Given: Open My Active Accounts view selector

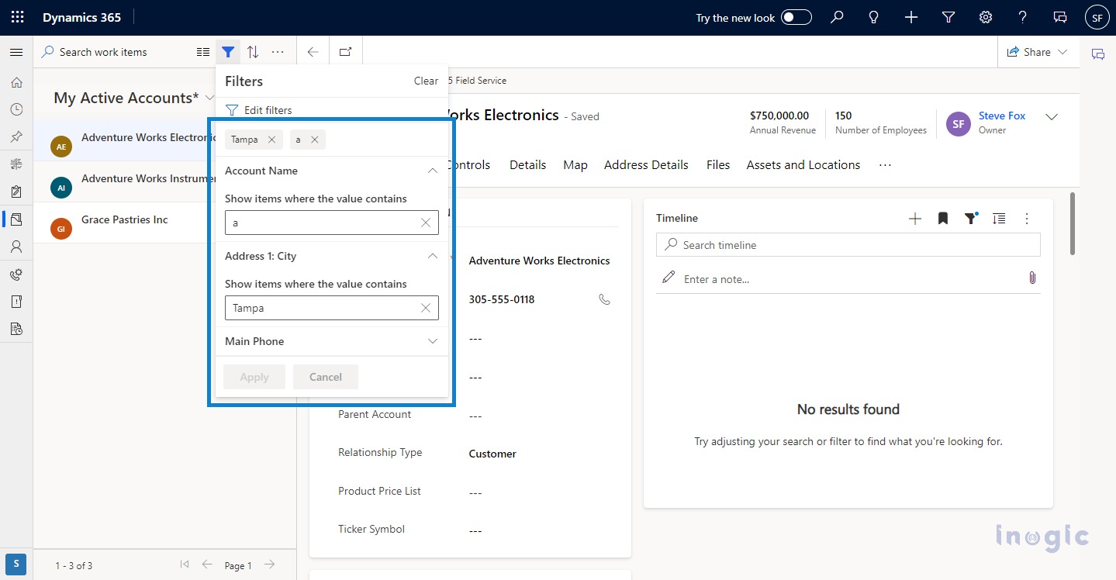Looking at the screenshot, I should [x=134, y=98].
